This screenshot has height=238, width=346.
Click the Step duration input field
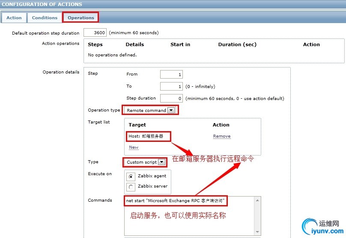(x=171, y=98)
